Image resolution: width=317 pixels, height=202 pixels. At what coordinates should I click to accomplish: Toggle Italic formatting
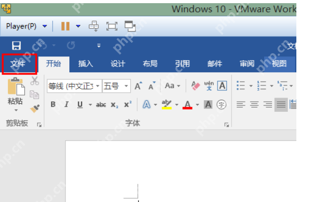[66, 104]
